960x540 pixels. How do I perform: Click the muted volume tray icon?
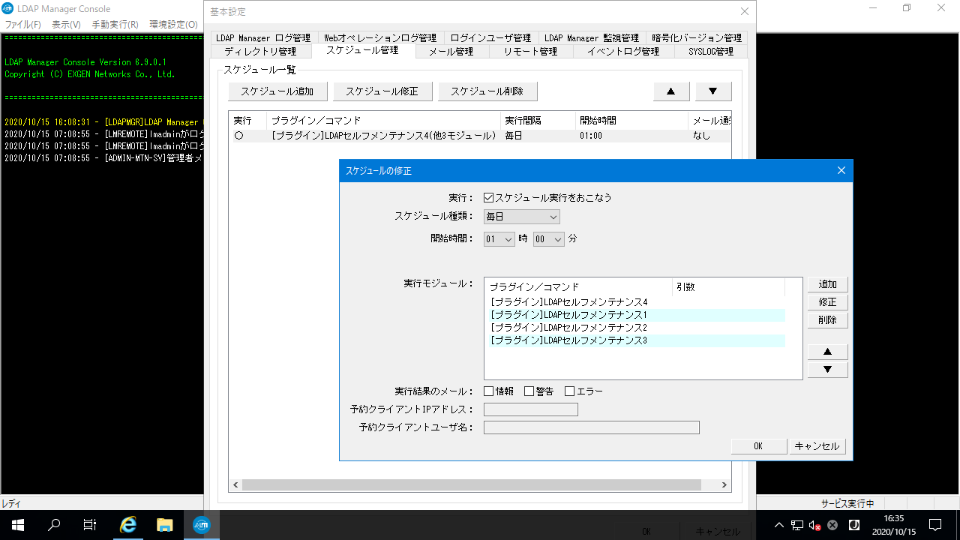pyautogui.click(x=815, y=525)
